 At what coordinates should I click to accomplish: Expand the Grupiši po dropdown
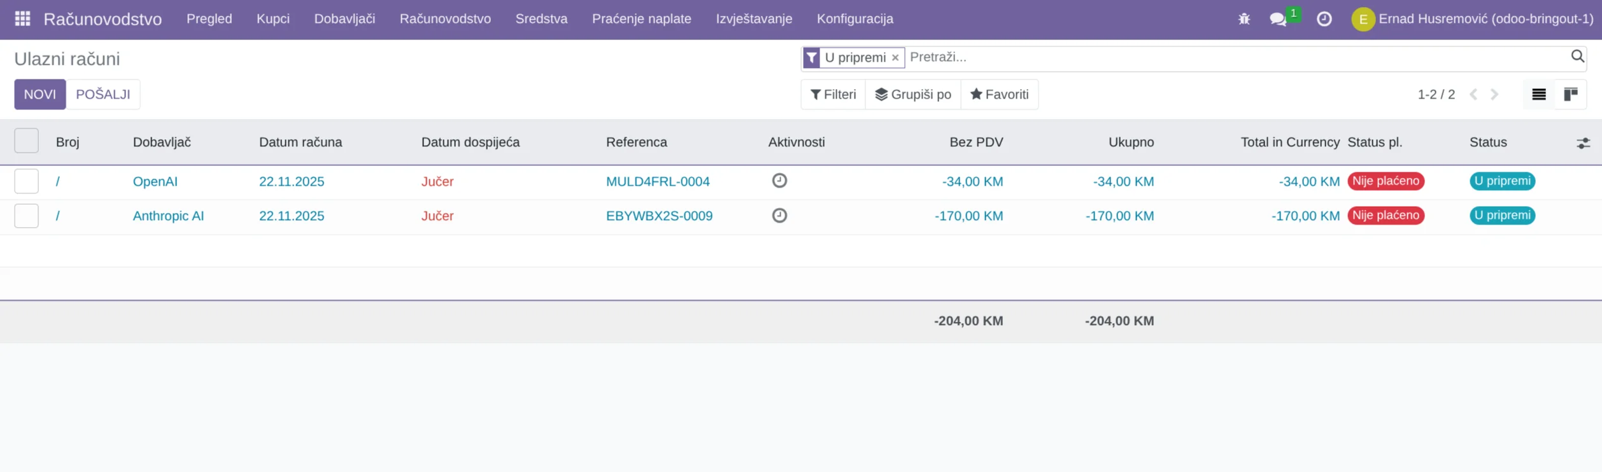click(912, 94)
